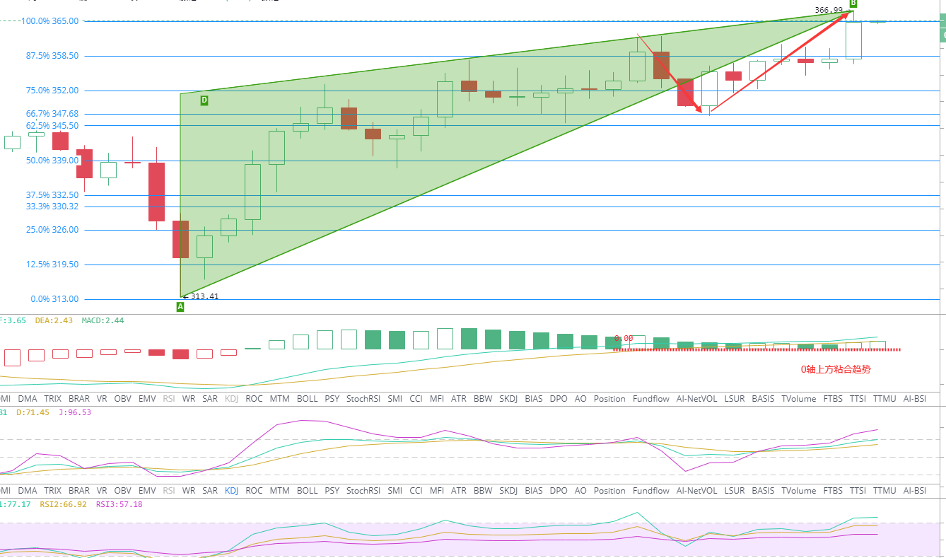
Task: Select BBW tab below the KDJ chart
Action: pos(483,491)
